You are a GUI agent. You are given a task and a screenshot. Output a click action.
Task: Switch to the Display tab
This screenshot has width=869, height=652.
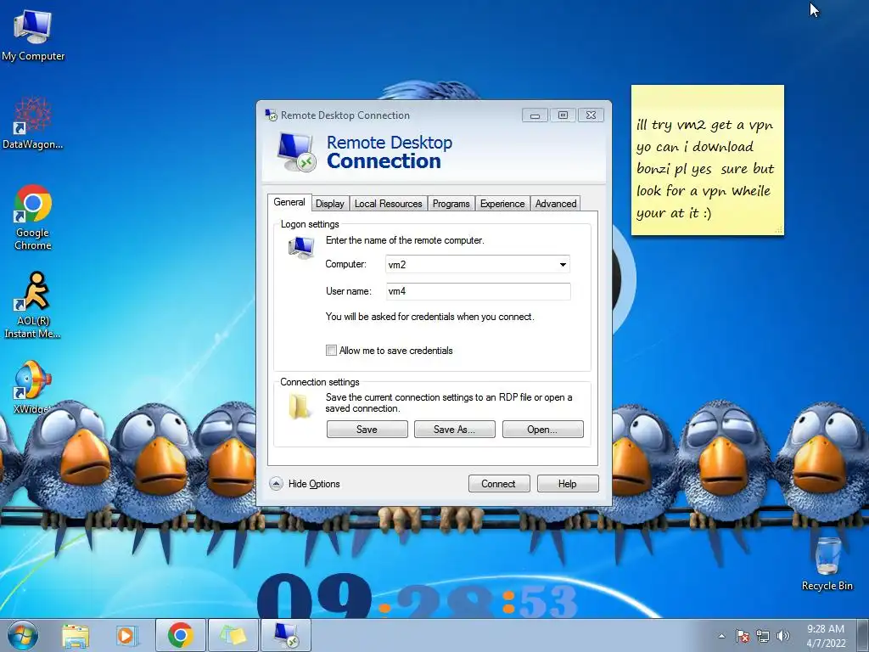coord(330,204)
